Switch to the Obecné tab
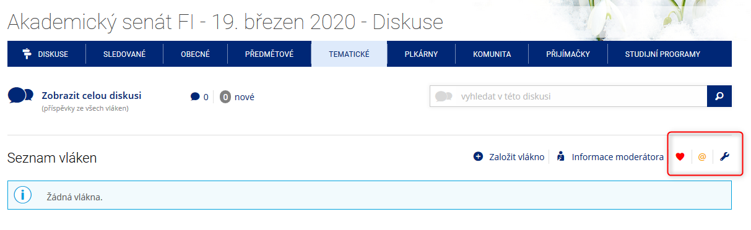The width and height of the screenshot is (751, 230). 196,54
